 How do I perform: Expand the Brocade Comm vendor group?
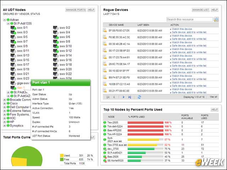coord(5,100)
